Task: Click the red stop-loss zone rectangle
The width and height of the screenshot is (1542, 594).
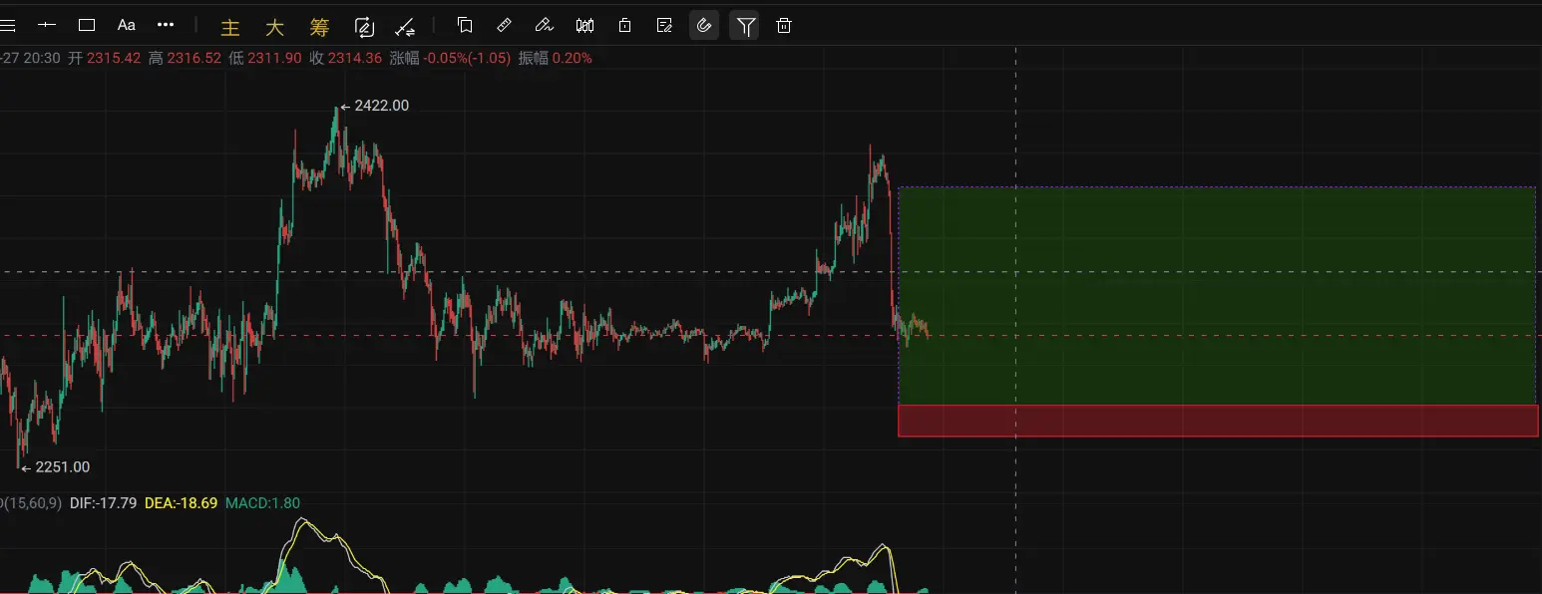Action: [x=1218, y=421]
